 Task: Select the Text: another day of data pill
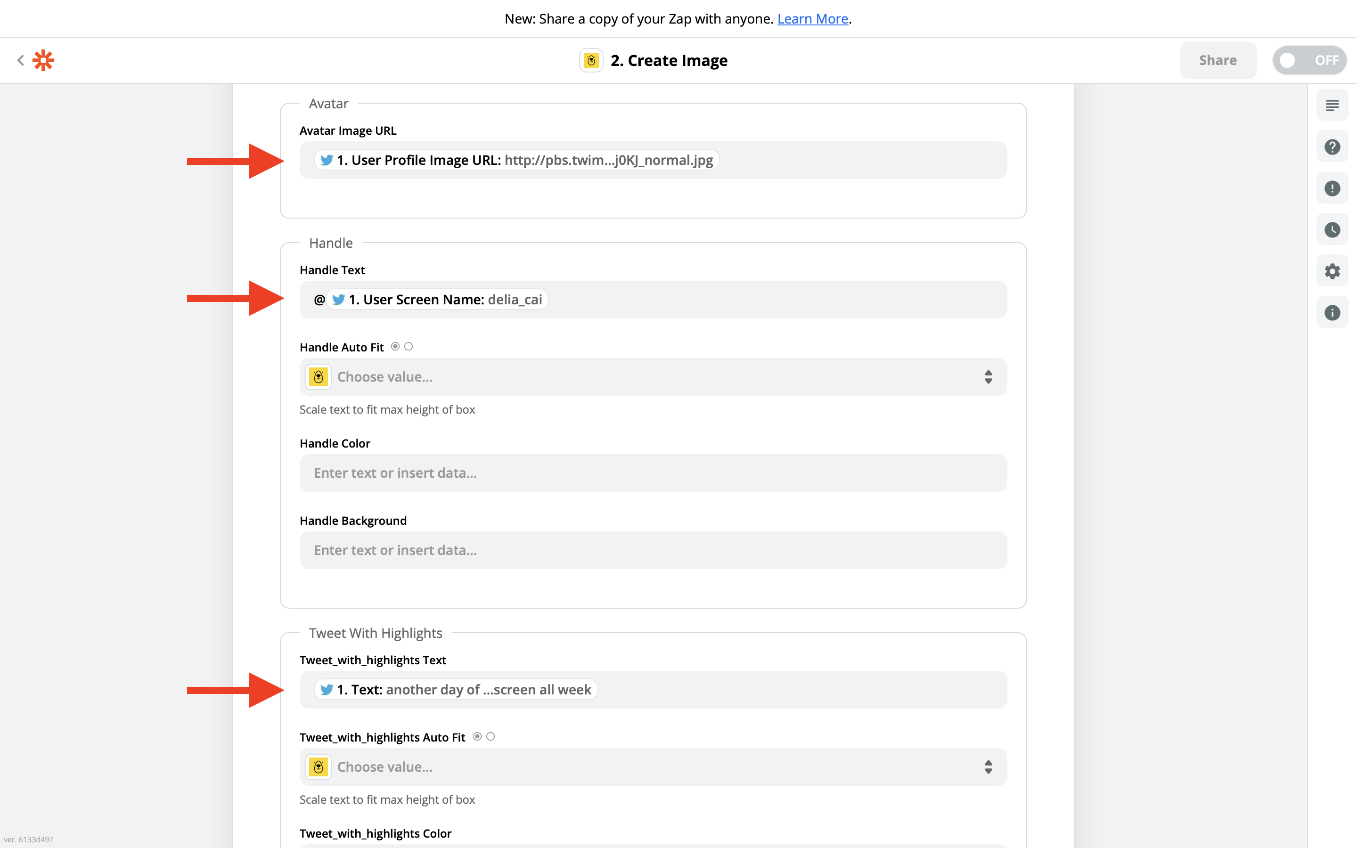click(455, 690)
